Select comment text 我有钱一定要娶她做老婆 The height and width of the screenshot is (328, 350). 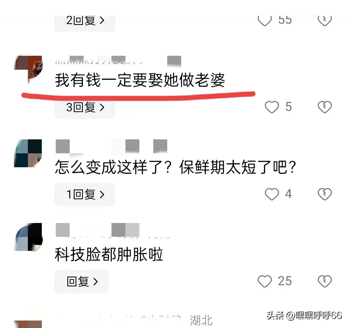140,80
